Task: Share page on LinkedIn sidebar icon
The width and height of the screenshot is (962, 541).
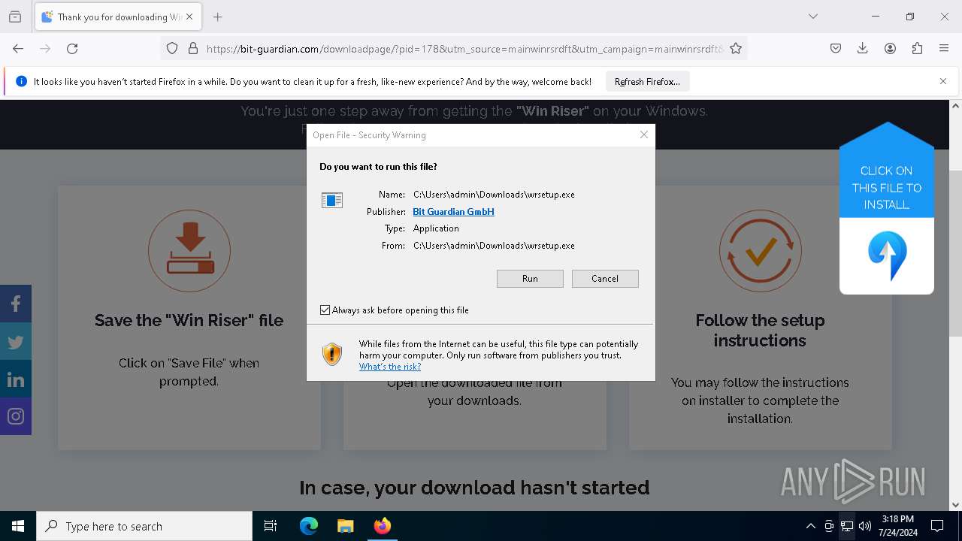Action: pyautogui.click(x=16, y=379)
